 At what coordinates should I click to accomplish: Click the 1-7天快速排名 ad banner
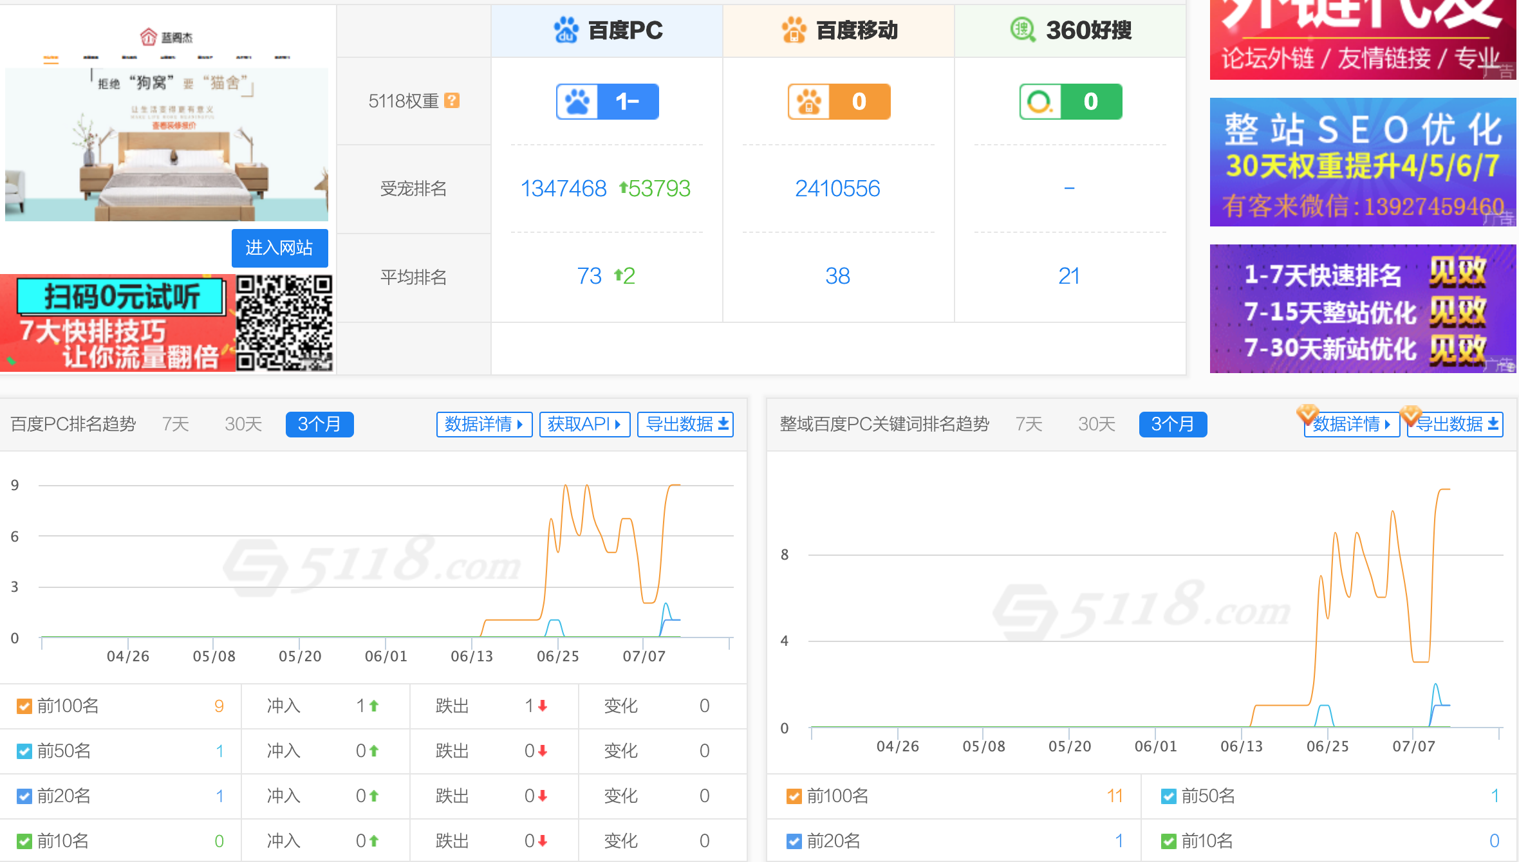coord(1363,309)
